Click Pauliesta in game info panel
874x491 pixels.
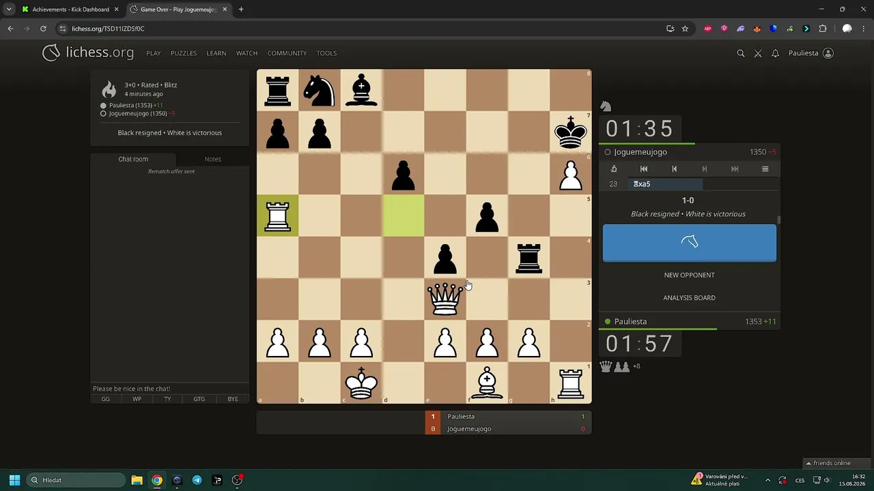[130, 106]
